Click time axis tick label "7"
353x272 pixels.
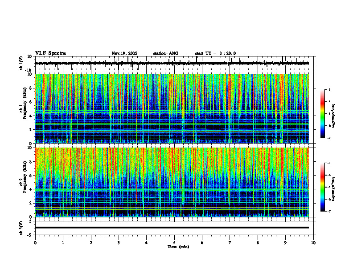coord(230,243)
